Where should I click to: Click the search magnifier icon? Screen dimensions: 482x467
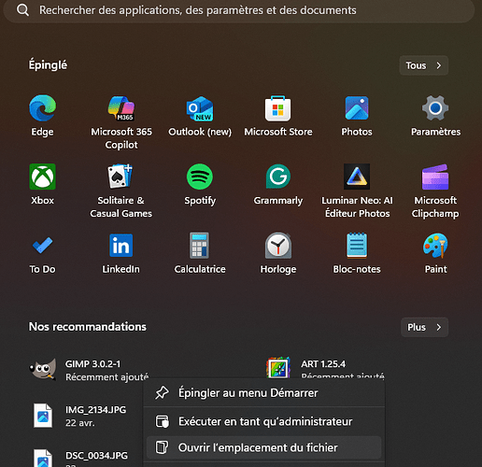pos(22,10)
